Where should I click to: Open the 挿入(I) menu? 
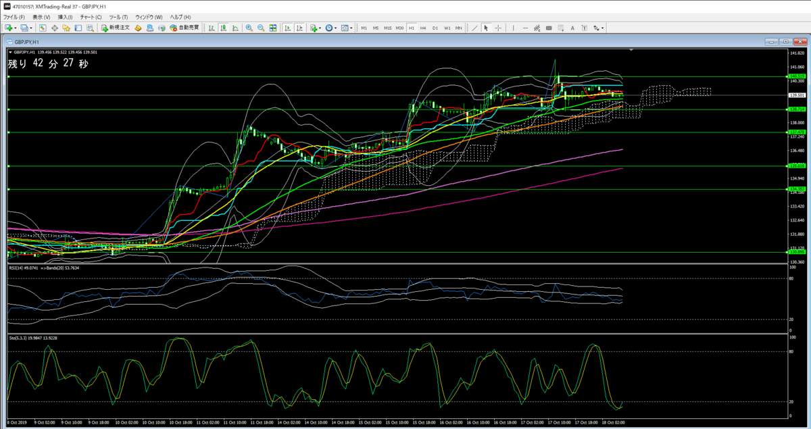point(66,16)
